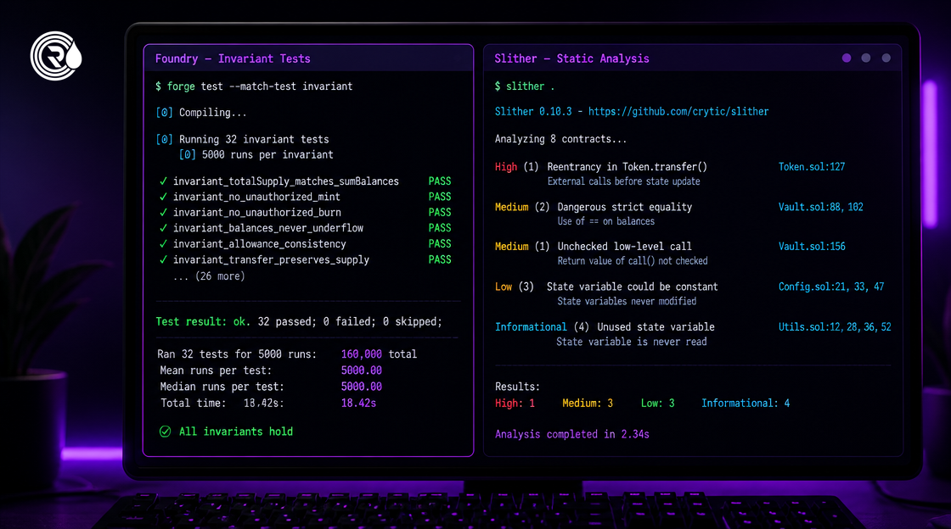The image size is (951, 529).
Task: Click the checkmark beside invariant_allowance_consistency
Action: coord(163,244)
